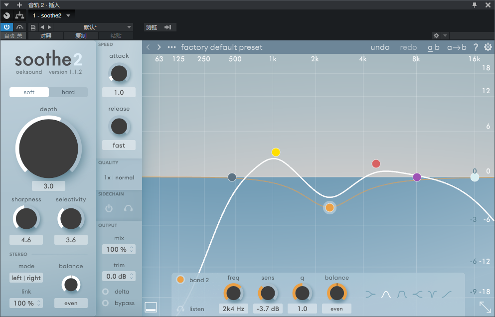
Task: Load previous soothe2 preset with left chevron
Action: (x=148, y=47)
